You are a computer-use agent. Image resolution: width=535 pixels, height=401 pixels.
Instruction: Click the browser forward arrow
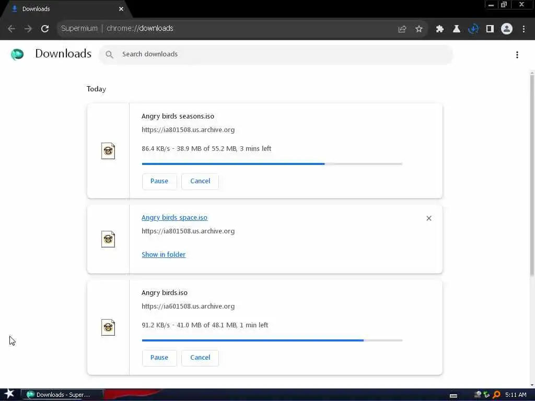point(28,29)
